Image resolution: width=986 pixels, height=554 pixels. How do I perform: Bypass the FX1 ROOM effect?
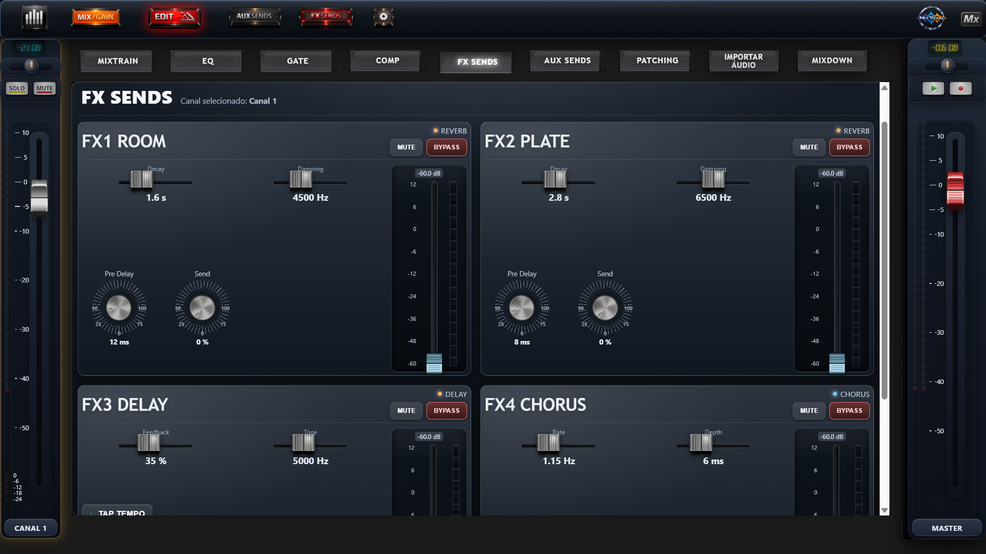(447, 147)
